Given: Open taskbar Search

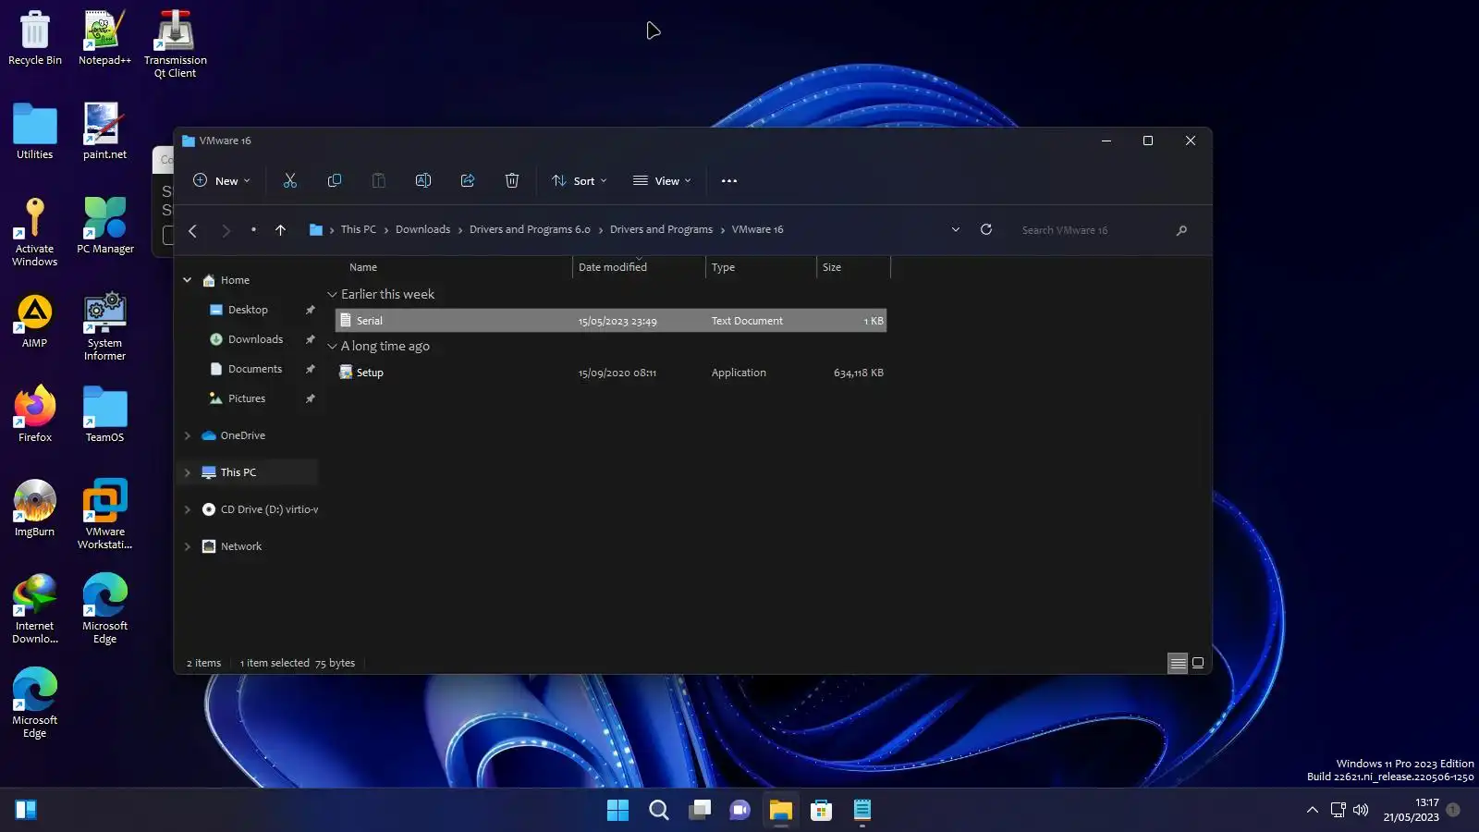Looking at the screenshot, I should 659,811.
